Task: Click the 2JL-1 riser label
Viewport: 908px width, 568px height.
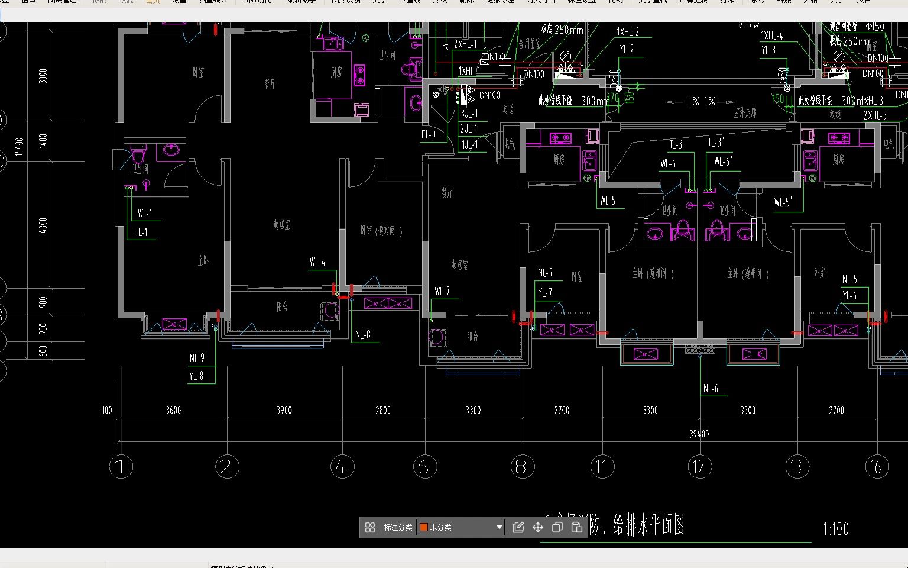Action: 469,128
